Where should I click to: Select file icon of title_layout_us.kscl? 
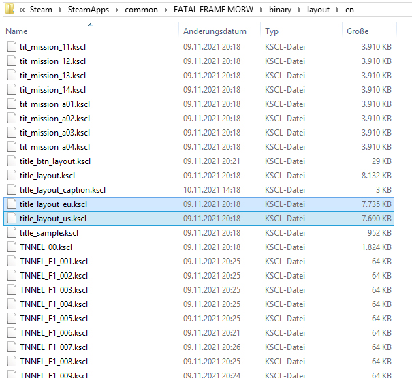[12, 219]
